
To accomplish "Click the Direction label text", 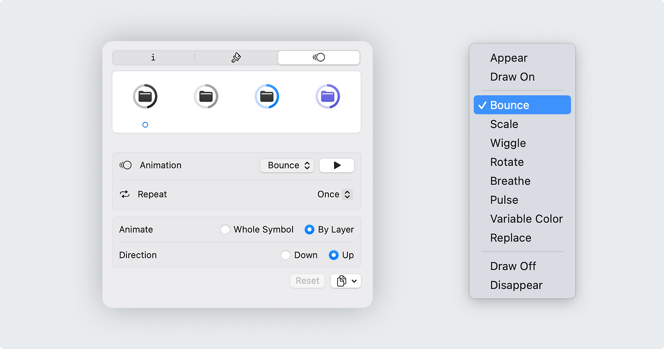I will click(x=138, y=255).
